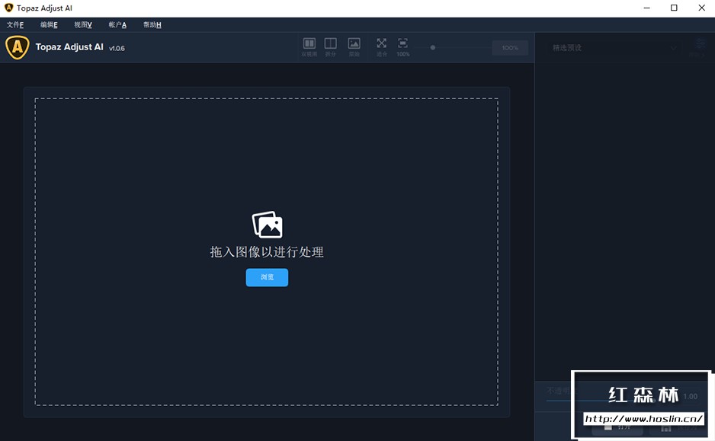715x441 pixels.
Task: Click the stacked photos icon in drop area
Action: (x=268, y=225)
